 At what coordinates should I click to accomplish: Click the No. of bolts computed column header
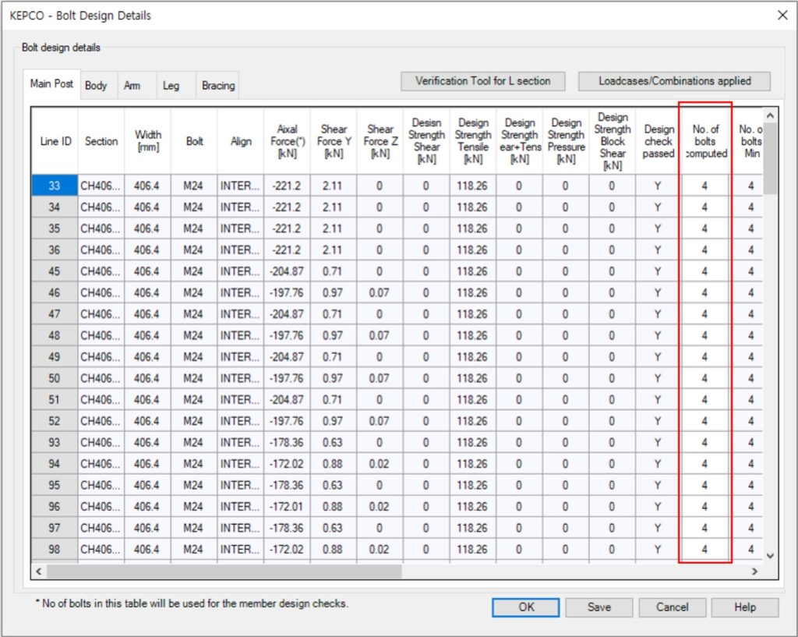(x=704, y=141)
